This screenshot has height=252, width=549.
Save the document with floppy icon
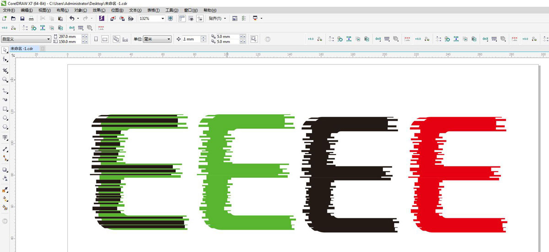coord(22,18)
